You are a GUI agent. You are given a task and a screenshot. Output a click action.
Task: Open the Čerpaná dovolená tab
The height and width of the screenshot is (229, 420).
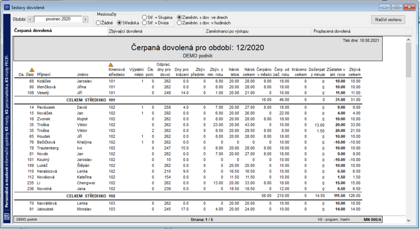(x=59, y=31)
